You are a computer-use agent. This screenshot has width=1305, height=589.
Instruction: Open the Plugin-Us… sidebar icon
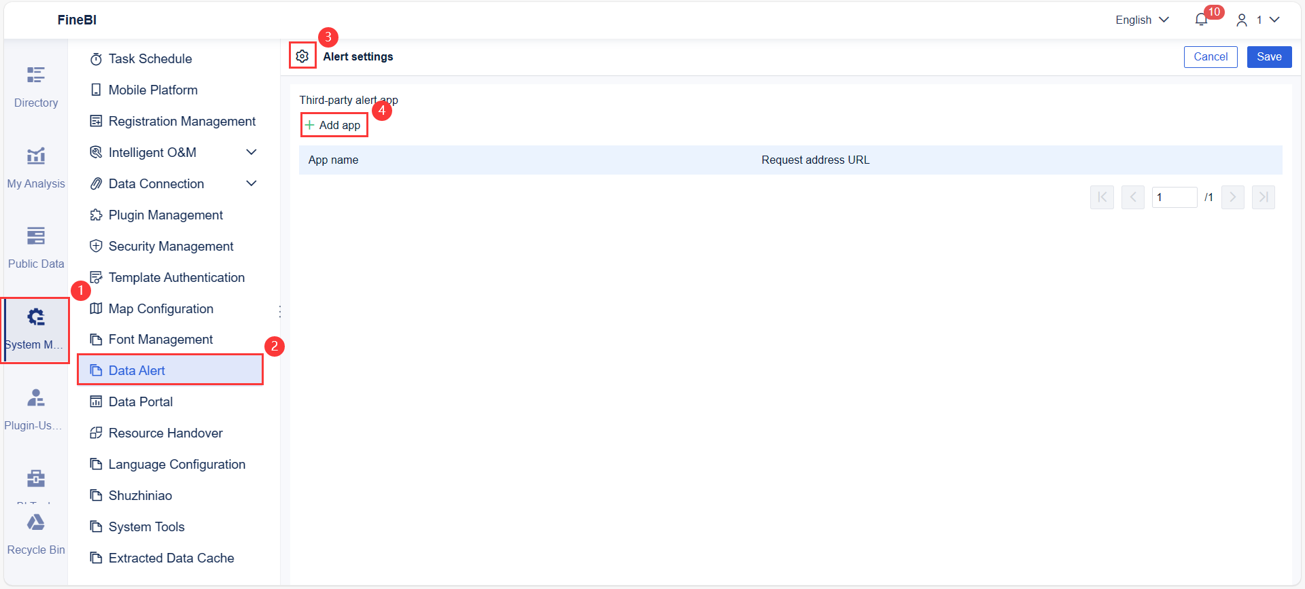pos(36,397)
